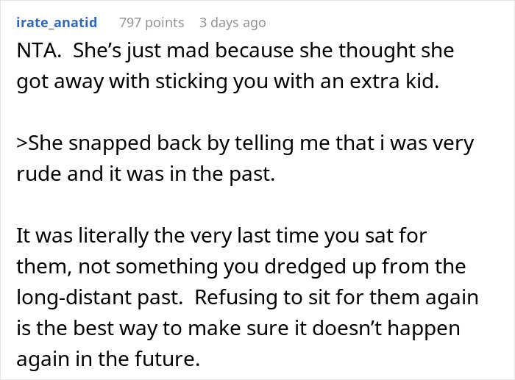
Task: Open the irate_anatid user profile
Action: point(56,23)
